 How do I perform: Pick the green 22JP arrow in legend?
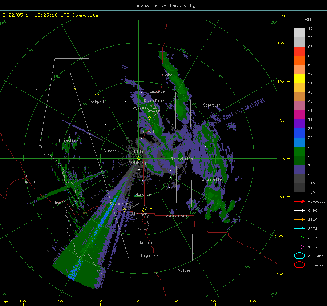299,238
